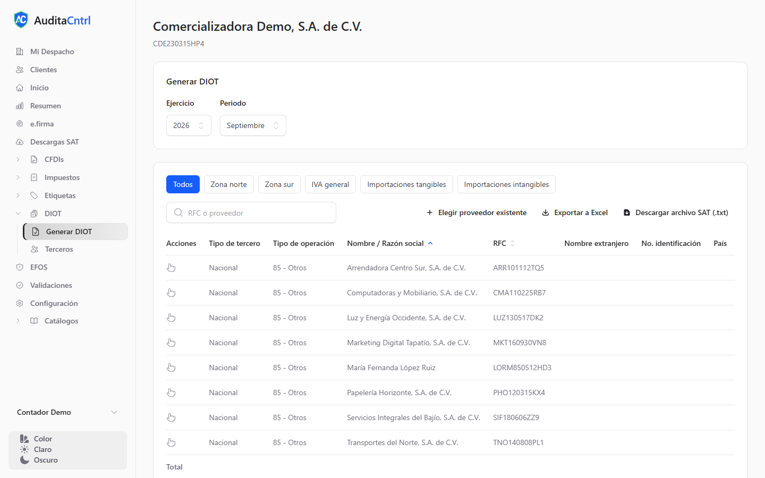Expand the Etiquetas tree section
The height and width of the screenshot is (478, 765).
pyautogui.click(x=18, y=195)
